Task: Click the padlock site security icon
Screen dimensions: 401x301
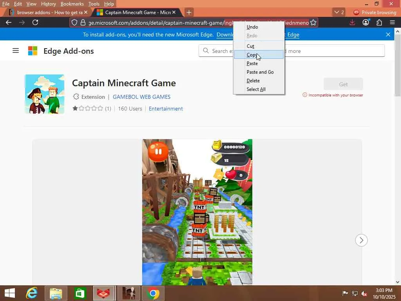Action: click(x=83, y=22)
